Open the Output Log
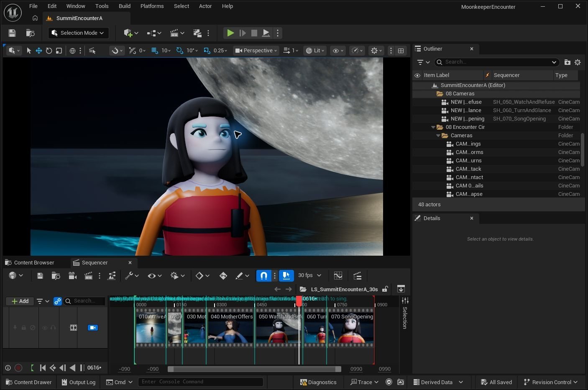The image size is (588, 390). click(x=79, y=382)
